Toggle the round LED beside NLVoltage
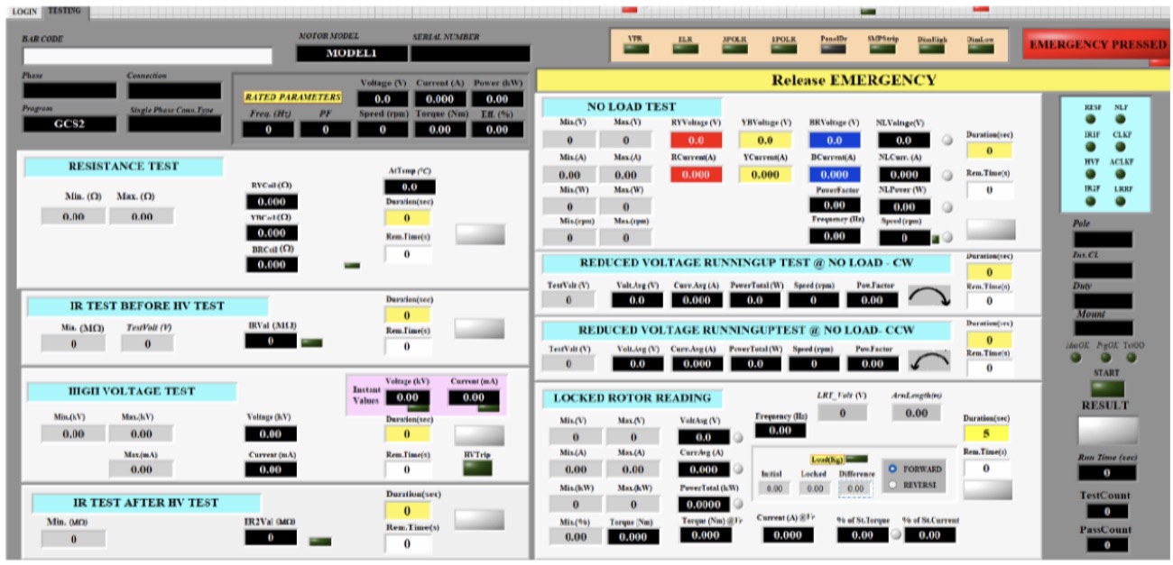The width and height of the screenshot is (1173, 565). (947, 141)
